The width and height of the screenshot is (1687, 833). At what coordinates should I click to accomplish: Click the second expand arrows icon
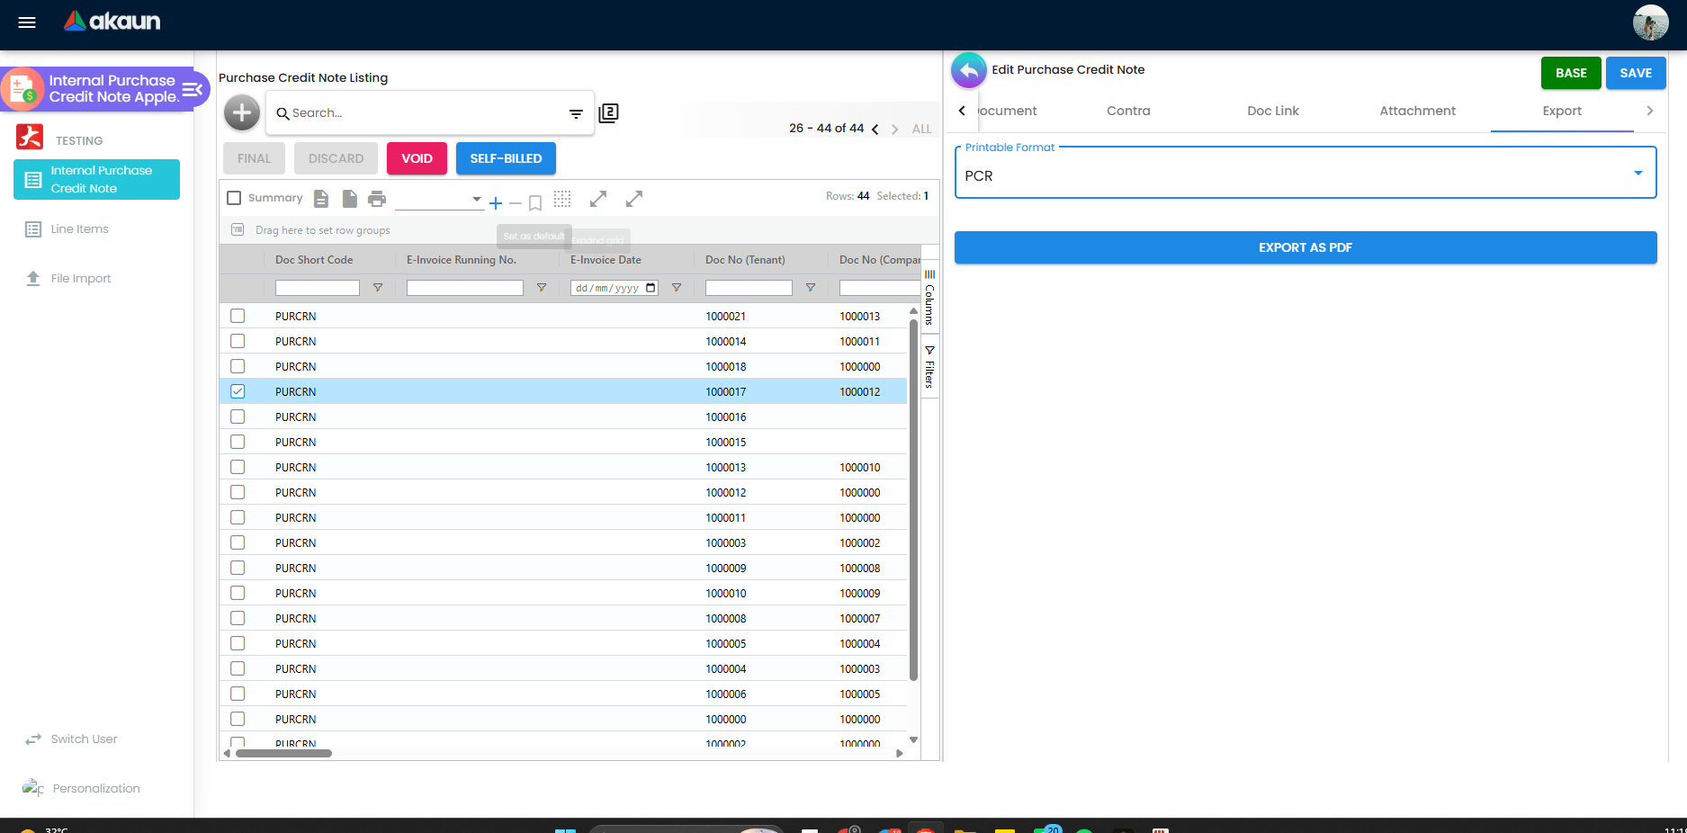(x=634, y=199)
